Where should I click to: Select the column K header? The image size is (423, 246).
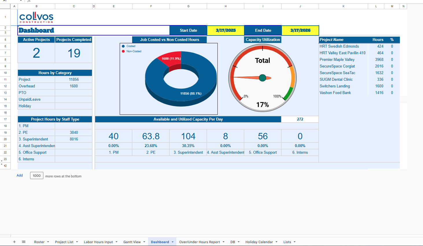click(343, 6)
